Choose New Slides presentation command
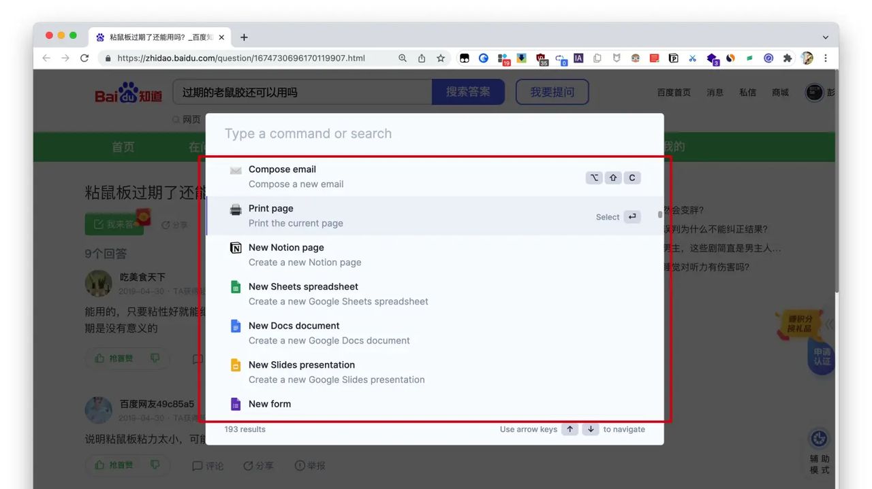 coord(435,372)
